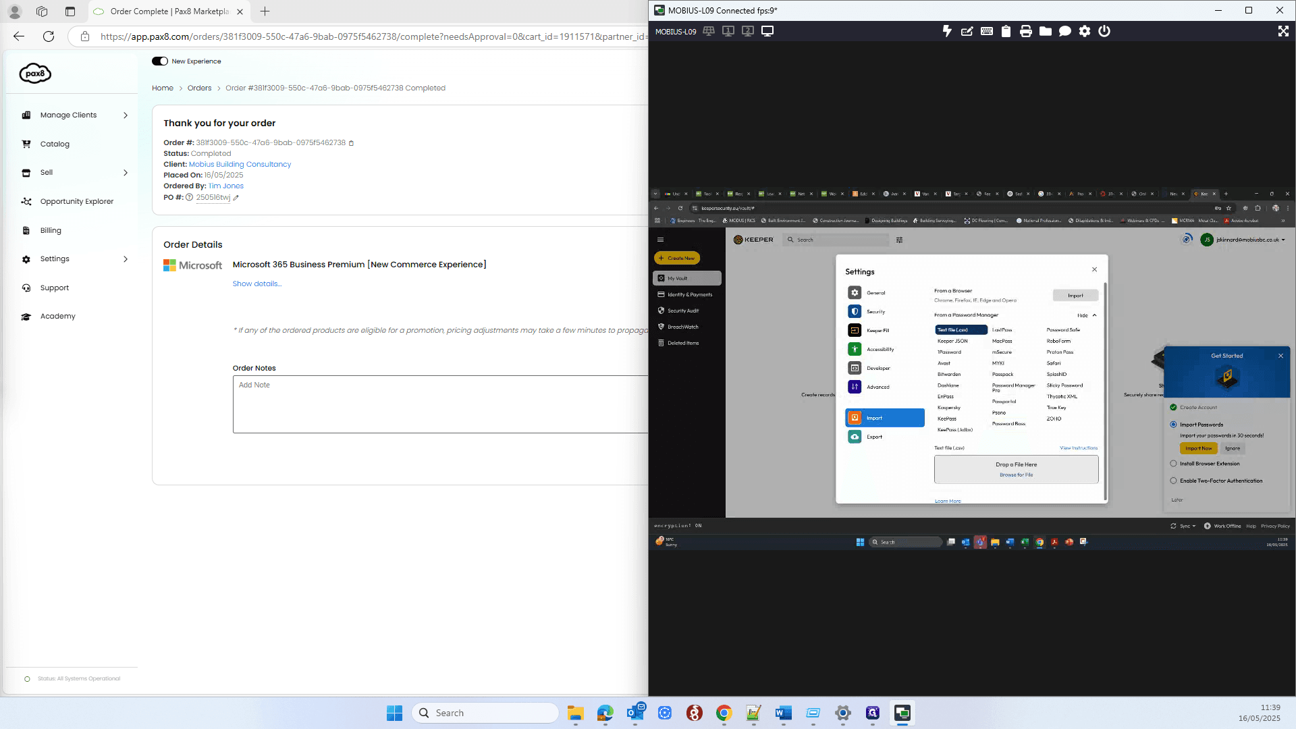Click the Keeper vault search field
1296x729 pixels.
pos(837,240)
